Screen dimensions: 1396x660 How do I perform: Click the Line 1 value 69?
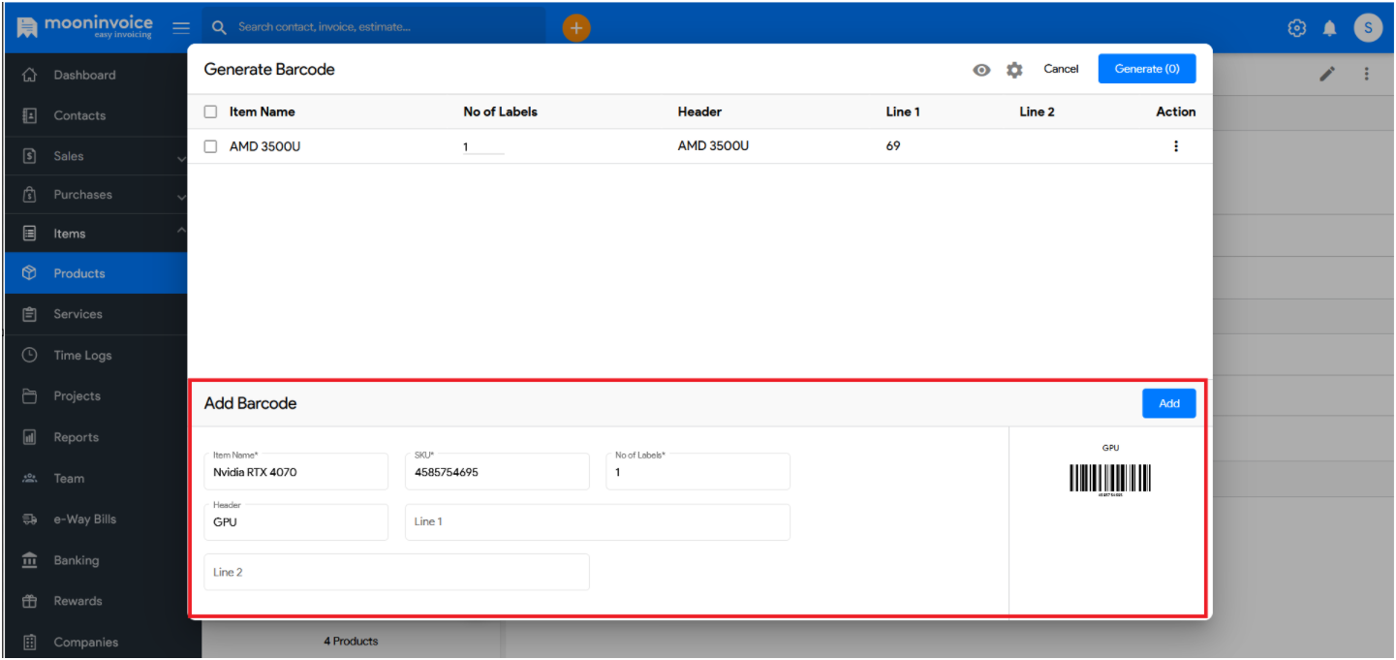893,146
